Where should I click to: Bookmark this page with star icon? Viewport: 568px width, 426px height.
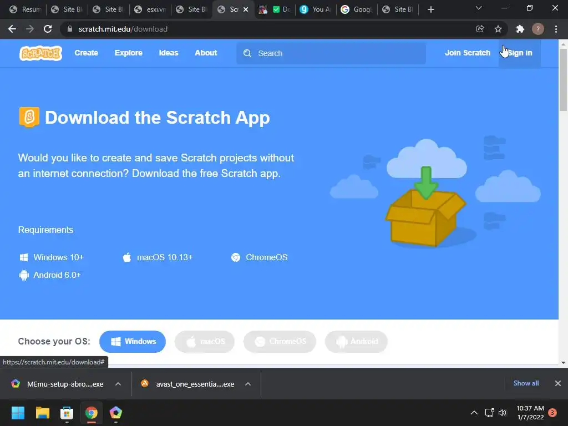[x=498, y=29]
